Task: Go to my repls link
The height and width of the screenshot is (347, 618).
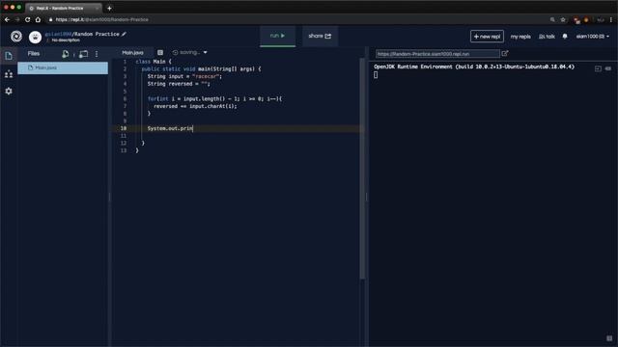Action: coord(520,37)
